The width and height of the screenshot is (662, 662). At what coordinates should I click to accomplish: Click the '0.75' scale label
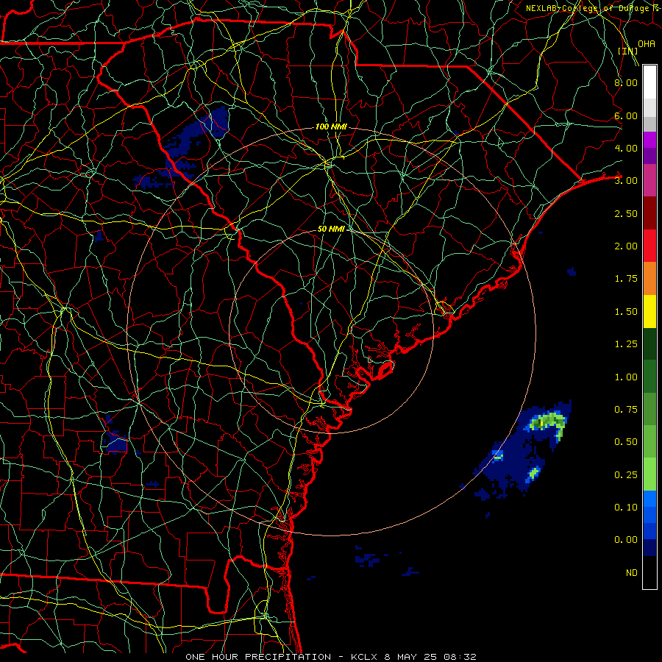[x=626, y=410]
